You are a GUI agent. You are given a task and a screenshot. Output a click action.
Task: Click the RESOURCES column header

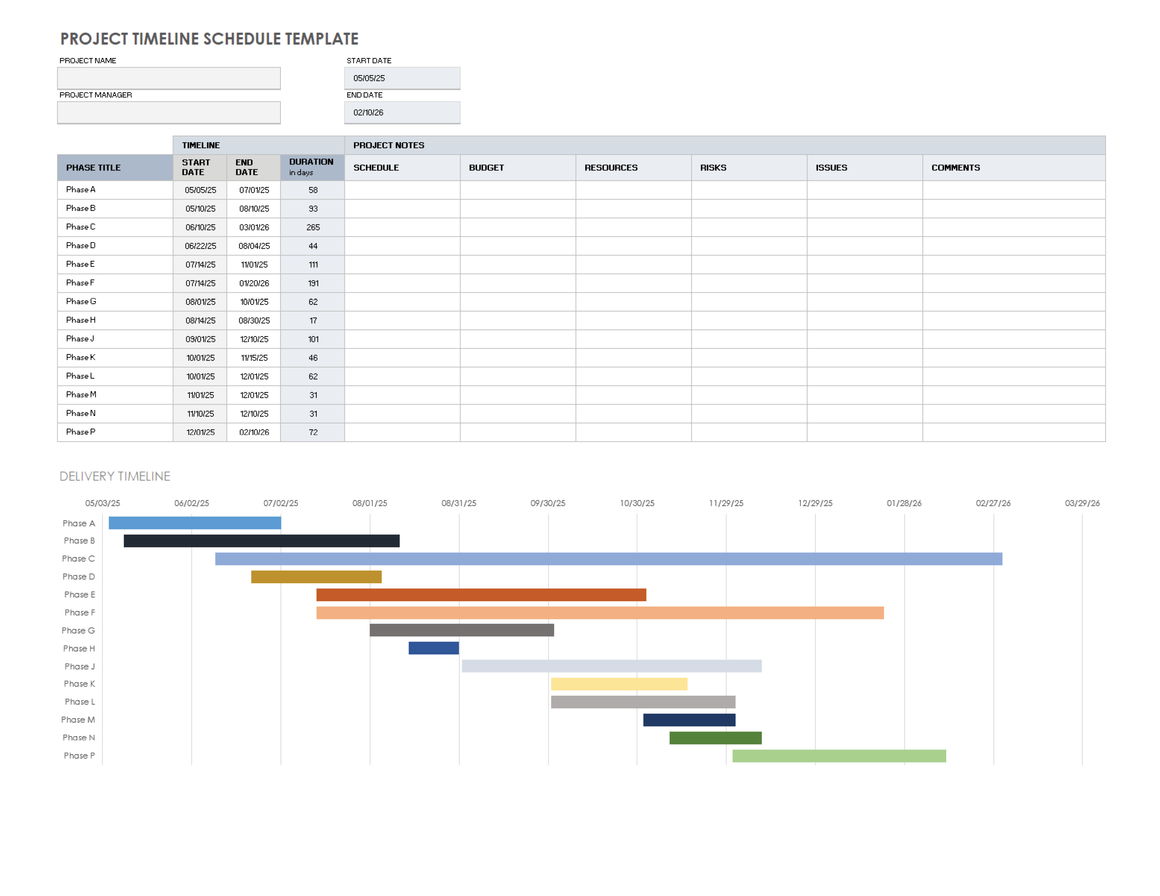coord(634,168)
